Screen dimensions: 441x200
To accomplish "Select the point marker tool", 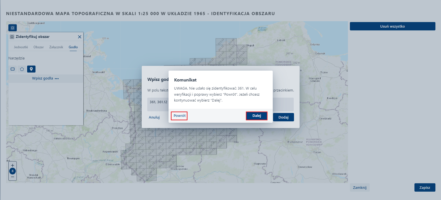I will tap(31, 69).
